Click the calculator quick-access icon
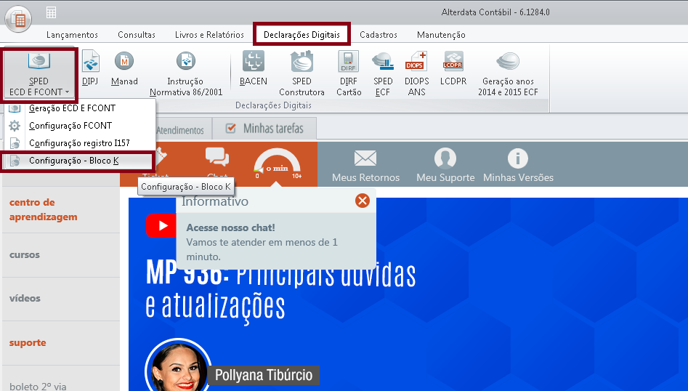 tap(52, 13)
